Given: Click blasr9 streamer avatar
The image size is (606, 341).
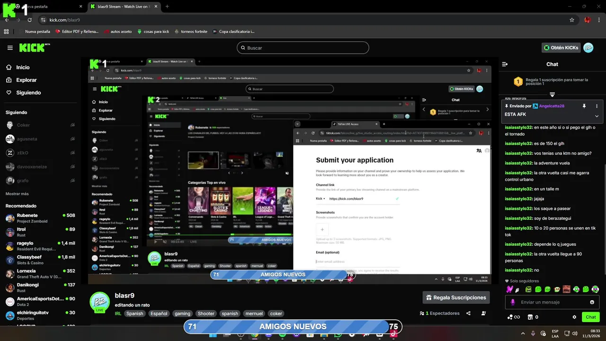Looking at the screenshot, I should tap(100, 302).
